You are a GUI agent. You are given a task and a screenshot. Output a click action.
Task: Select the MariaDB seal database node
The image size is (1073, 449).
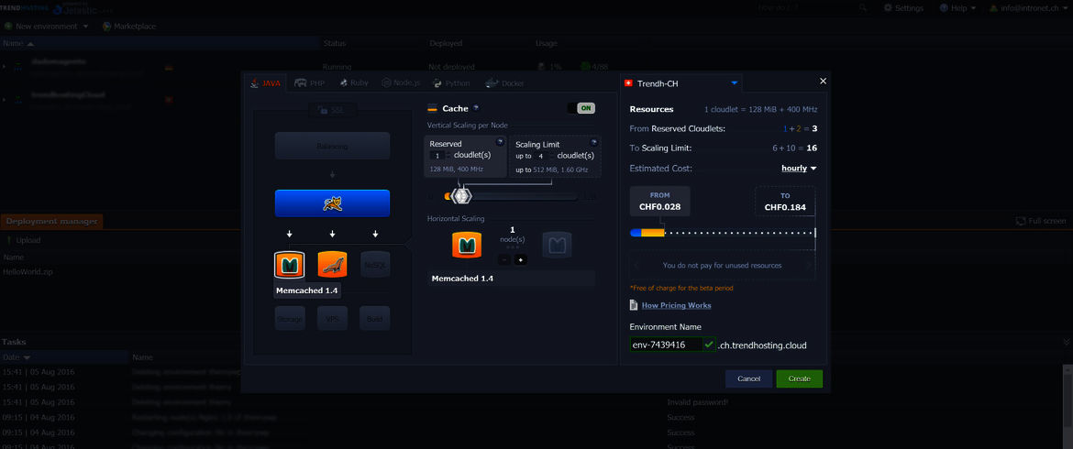[x=332, y=265]
